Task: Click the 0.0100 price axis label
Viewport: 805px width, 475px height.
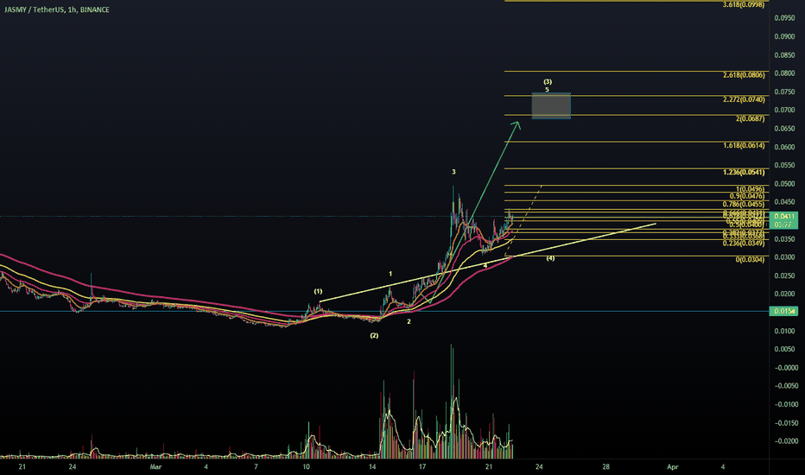Action: [x=784, y=331]
